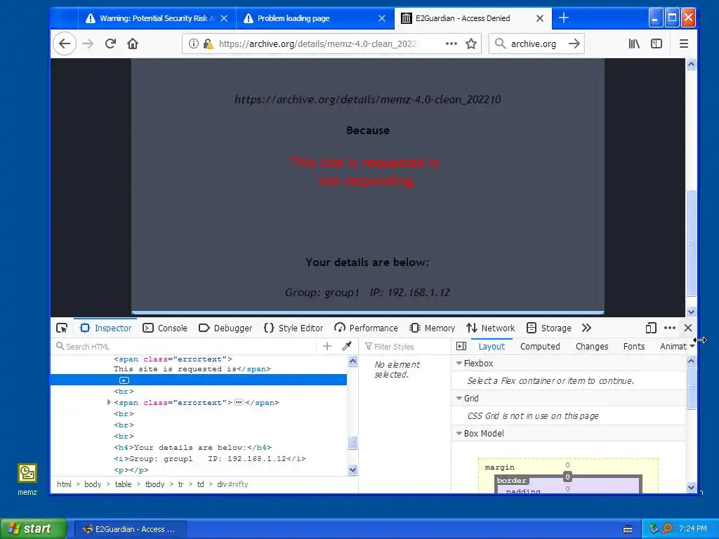The image size is (719, 539).
Task: Show all sidebar tabs dropdown arrow
Action: pyautogui.click(x=692, y=347)
